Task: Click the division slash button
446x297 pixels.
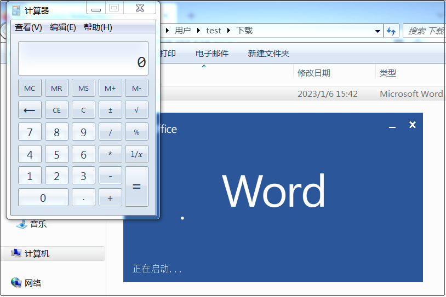Action: [110, 132]
